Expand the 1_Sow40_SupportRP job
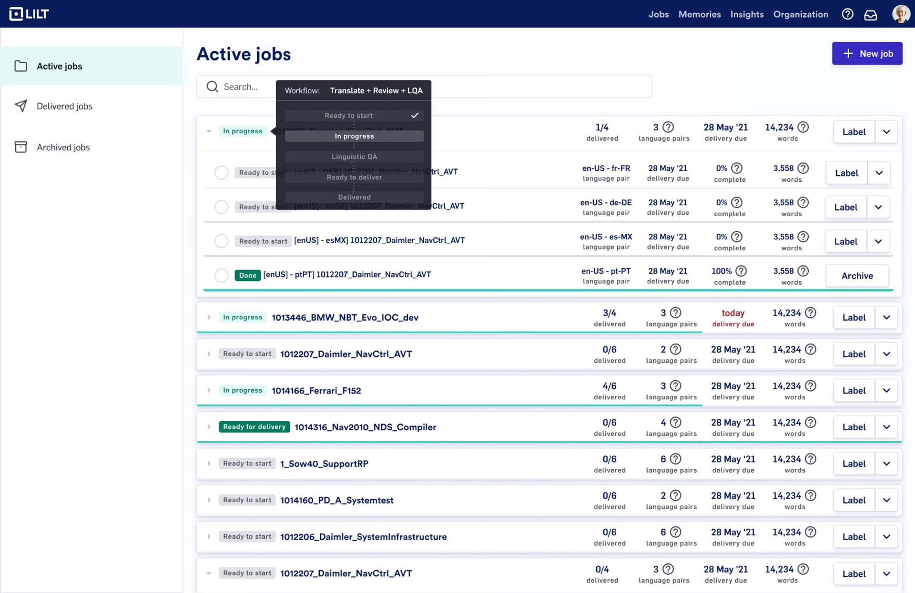 (209, 464)
